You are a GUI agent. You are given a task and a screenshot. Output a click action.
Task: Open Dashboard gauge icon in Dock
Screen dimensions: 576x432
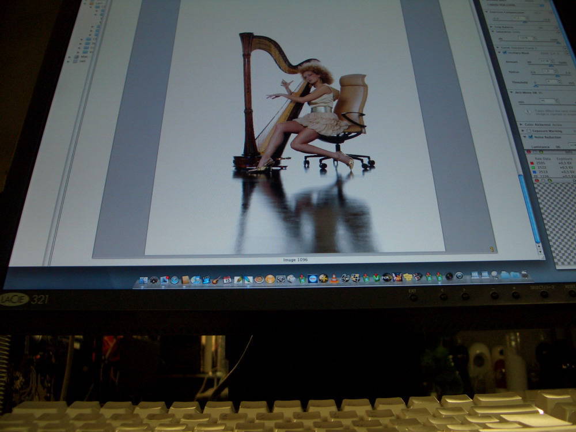(x=154, y=281)
